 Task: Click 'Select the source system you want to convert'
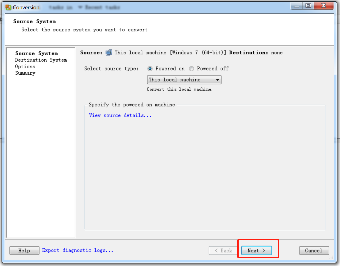(x=84, y=30)
